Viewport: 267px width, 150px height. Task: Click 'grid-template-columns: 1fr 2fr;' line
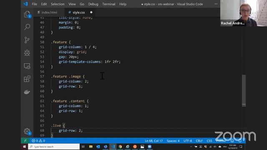pos(90,62)
